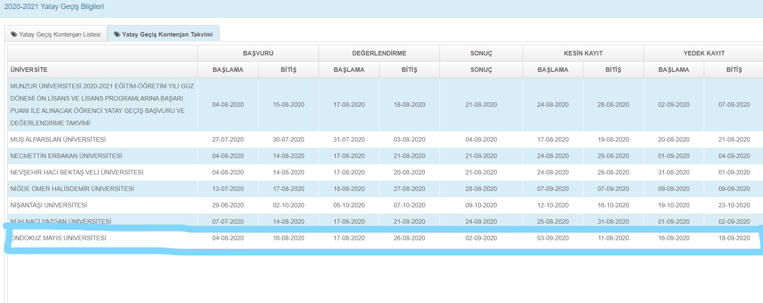Viewport: 763px width, 303px height.
Task: Click Nişantaşı result date 09-10-2020
Action: (x=481, y=205)
